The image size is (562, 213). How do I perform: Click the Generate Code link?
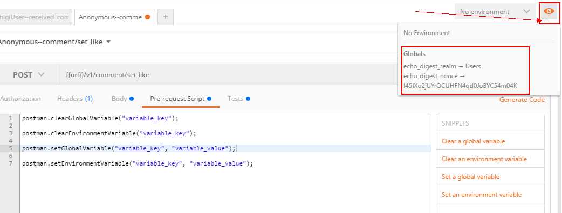pyautogui.click(x=522, y=100)
